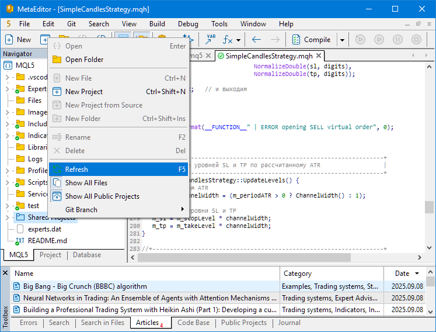Toggle Show All Public Projects option
Viewport: 436px width, 332px height.
(x=102, y=196)
